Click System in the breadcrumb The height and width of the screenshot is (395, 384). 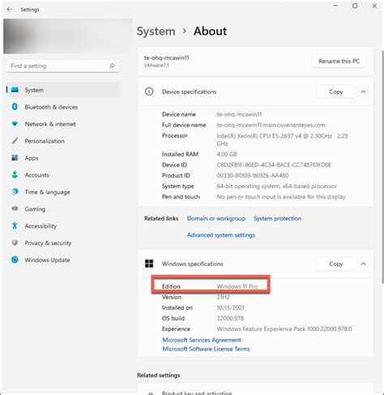(x=156, y=31)
